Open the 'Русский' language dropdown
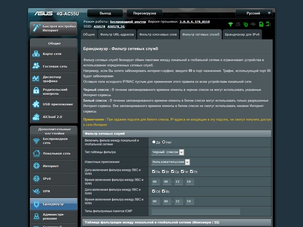 [x=254, y=13]
